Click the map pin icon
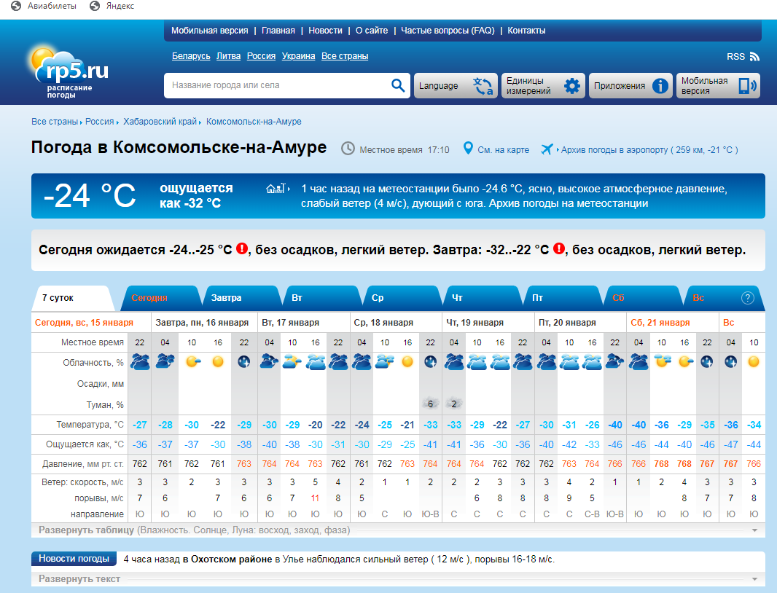 point(468,149)
